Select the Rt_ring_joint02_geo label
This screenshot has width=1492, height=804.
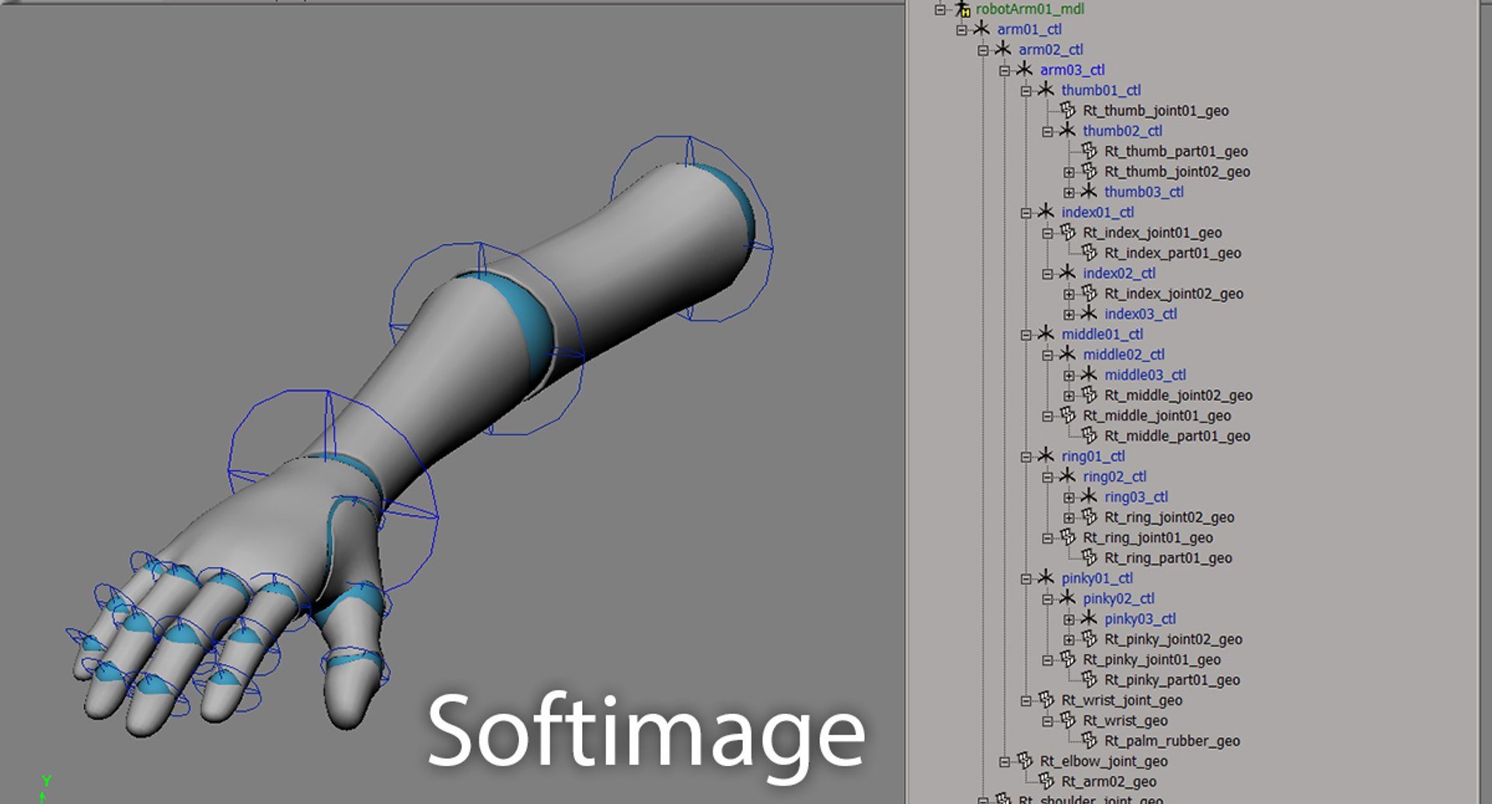1169,517
